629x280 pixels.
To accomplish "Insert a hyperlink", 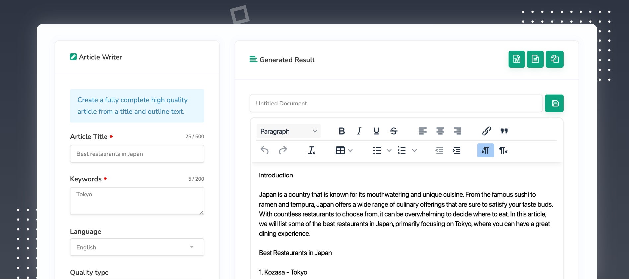I will click(486, 131).
